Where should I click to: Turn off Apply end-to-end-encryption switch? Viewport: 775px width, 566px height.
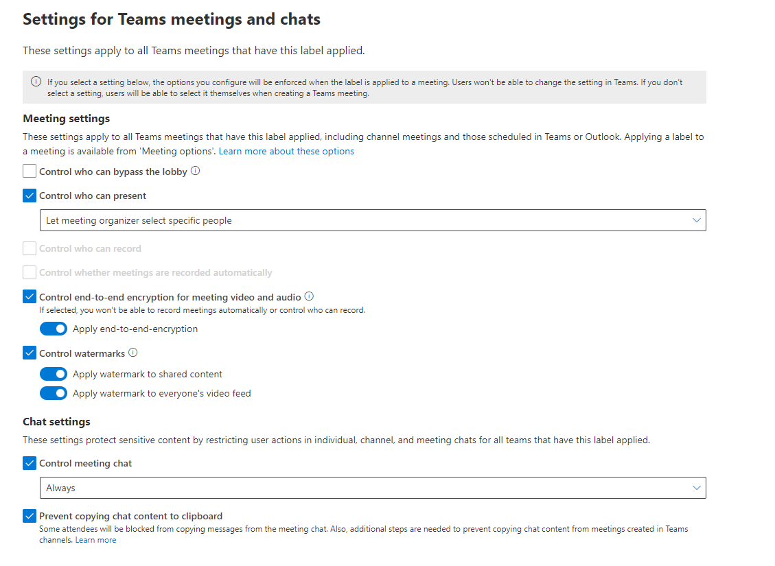tap(54, 329)
